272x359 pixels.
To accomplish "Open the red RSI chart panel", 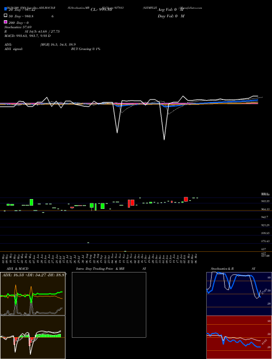I will 239,337.
